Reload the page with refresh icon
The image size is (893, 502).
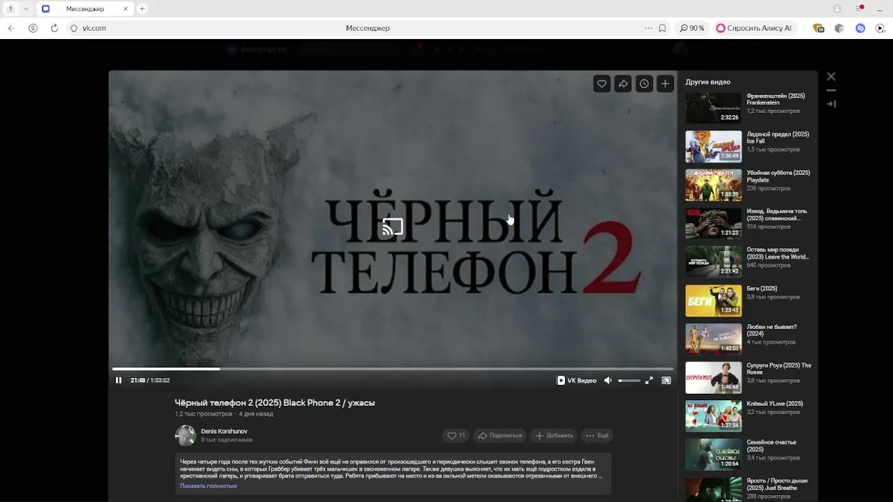coord(54,28)
